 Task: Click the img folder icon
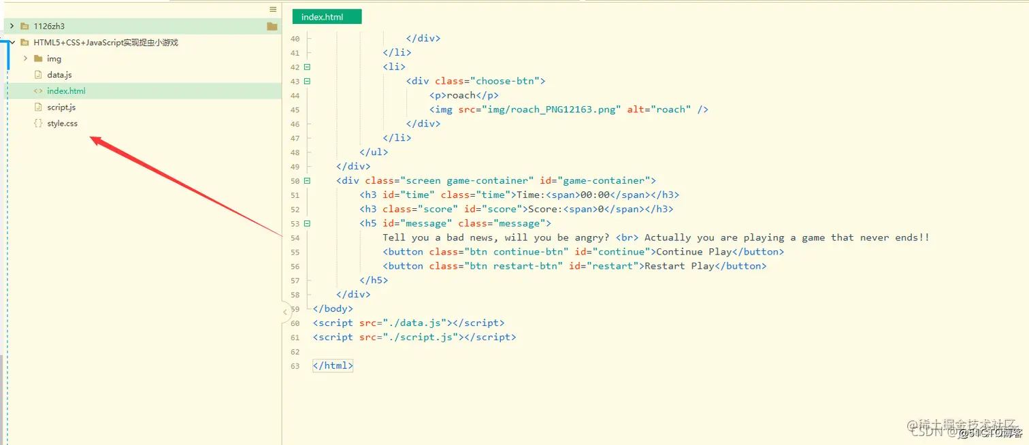coord(38,59)
